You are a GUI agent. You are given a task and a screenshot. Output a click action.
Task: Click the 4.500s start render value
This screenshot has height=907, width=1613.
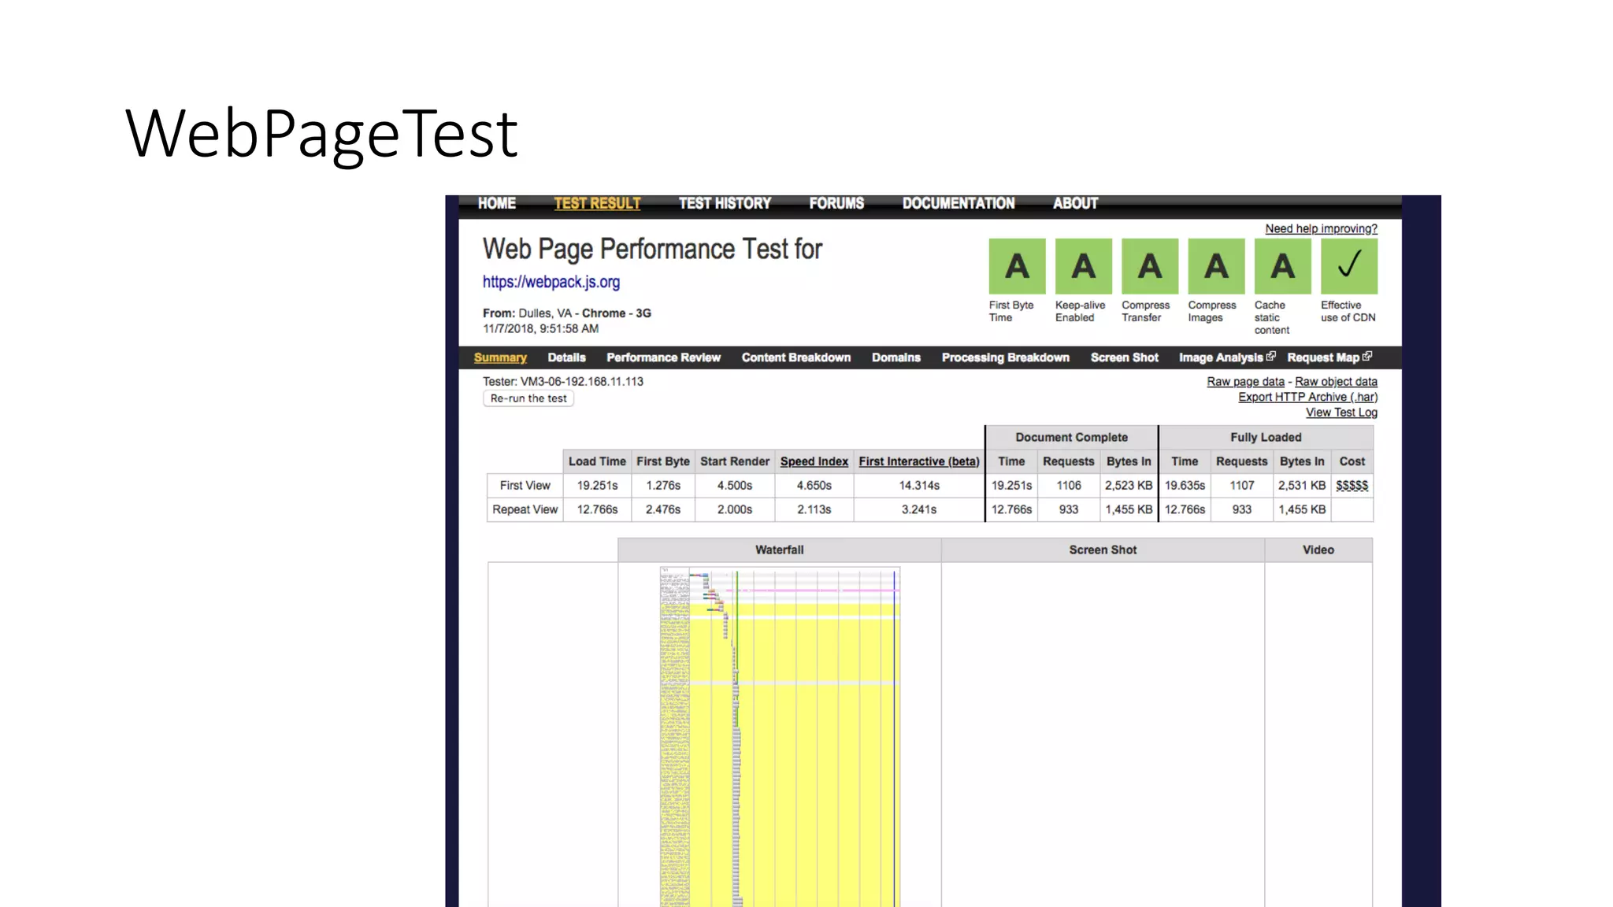pos(735,486)
